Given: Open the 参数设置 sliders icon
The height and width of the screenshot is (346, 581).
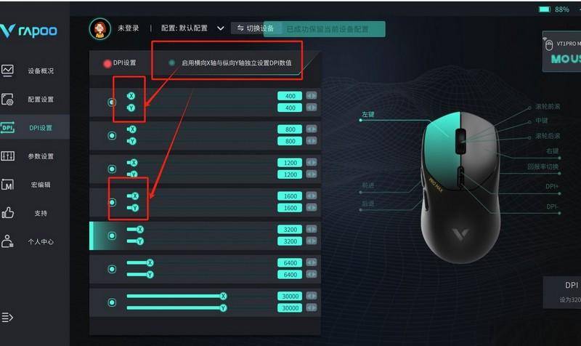Looking at the screenshot, I should pyautogui.click(x=7, y=156).
